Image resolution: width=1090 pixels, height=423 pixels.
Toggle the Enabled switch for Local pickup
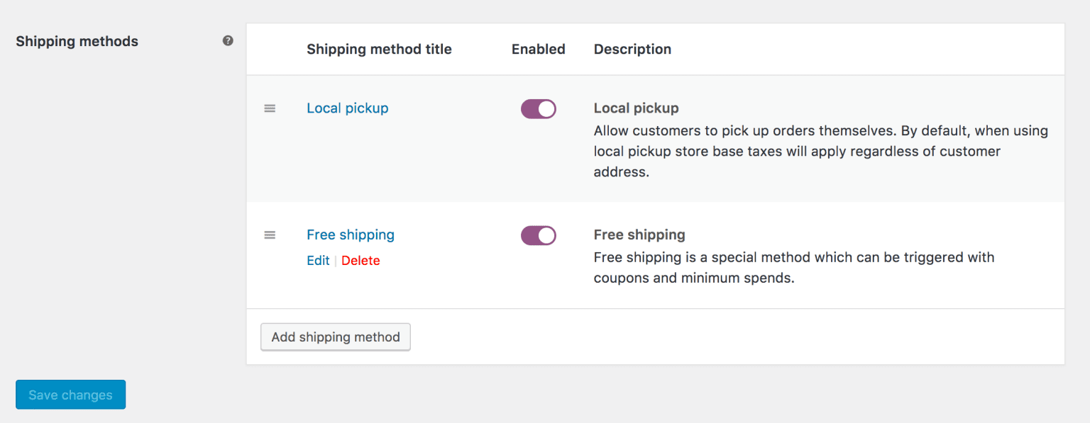pos(538,108)
